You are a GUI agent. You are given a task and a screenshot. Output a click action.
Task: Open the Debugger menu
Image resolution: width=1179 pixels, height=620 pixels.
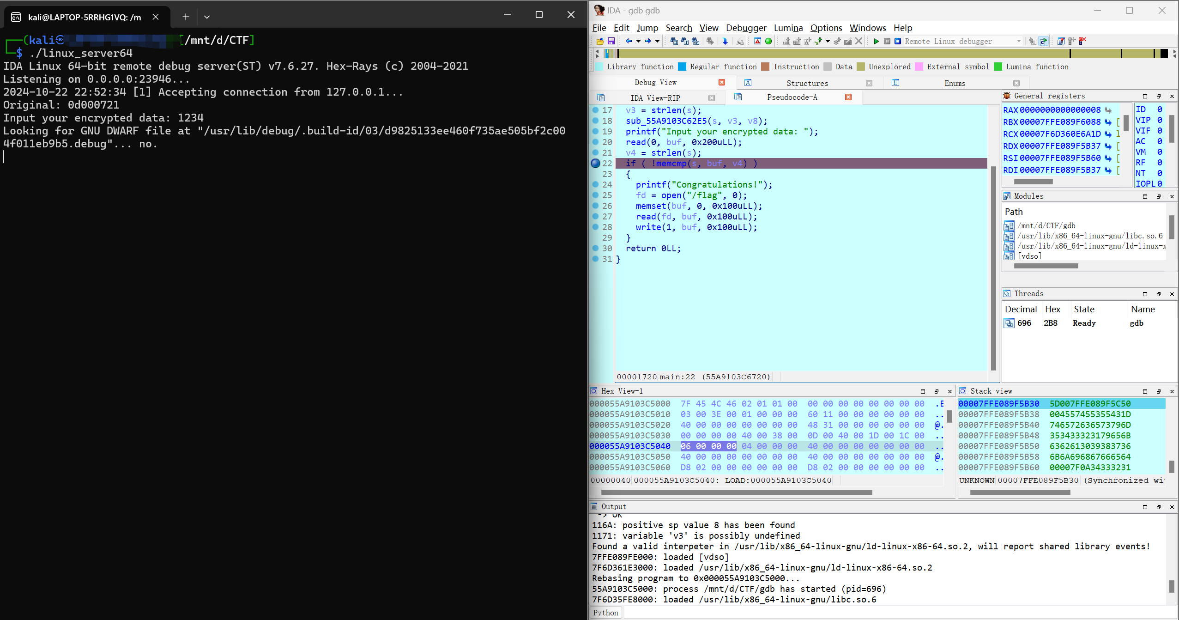tap(746, 28)
